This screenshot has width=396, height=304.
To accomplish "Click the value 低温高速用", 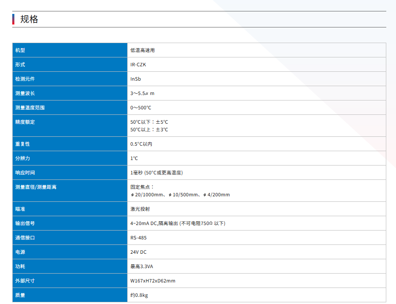I will click(x=142, y=50).
